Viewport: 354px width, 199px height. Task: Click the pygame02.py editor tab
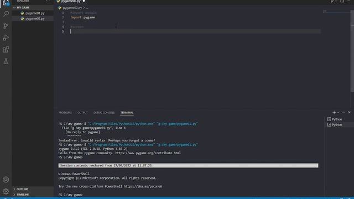[71, 1]
